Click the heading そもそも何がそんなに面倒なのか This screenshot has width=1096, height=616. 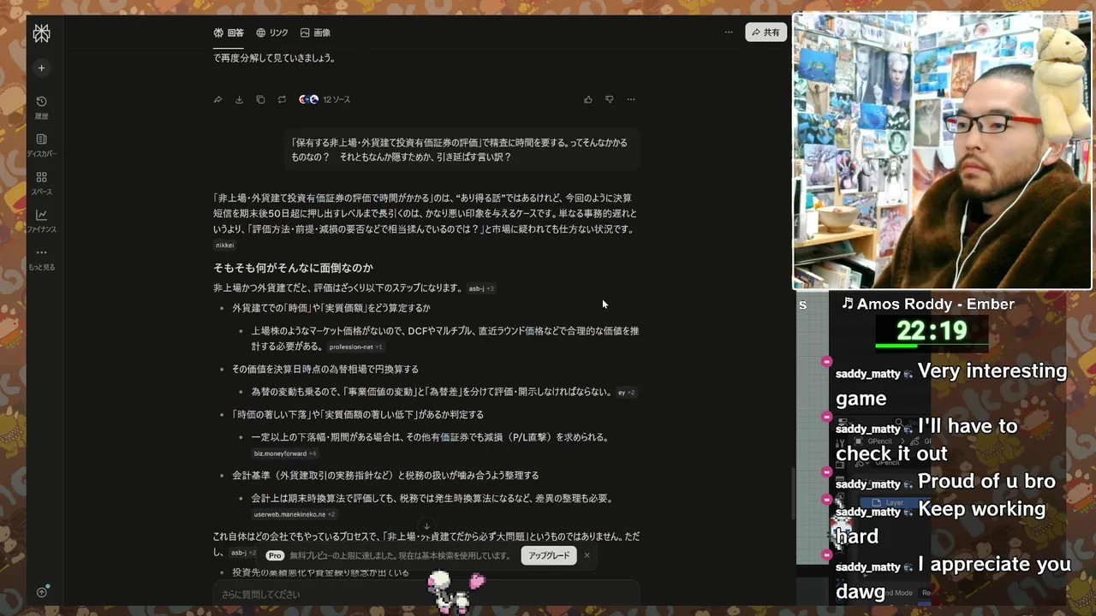pyautogui.click(x=293, y=268)
